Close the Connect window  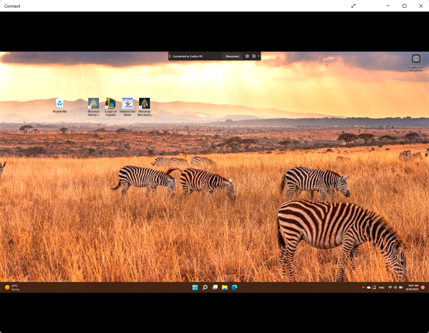tap(421, 6)
